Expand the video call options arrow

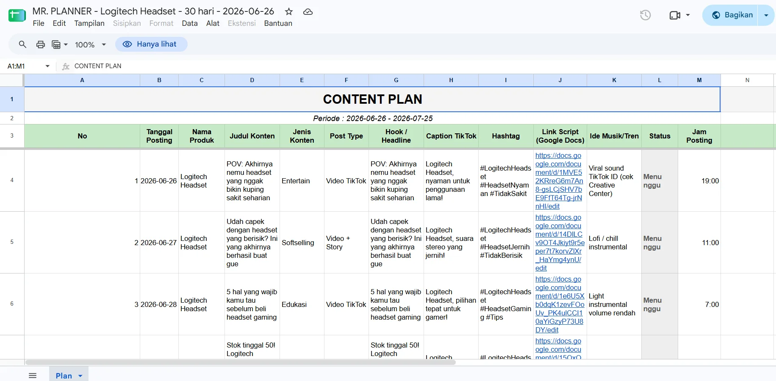click(x=688, y=15)
